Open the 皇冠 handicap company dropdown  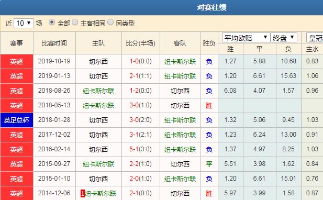[x=315, y=38]
